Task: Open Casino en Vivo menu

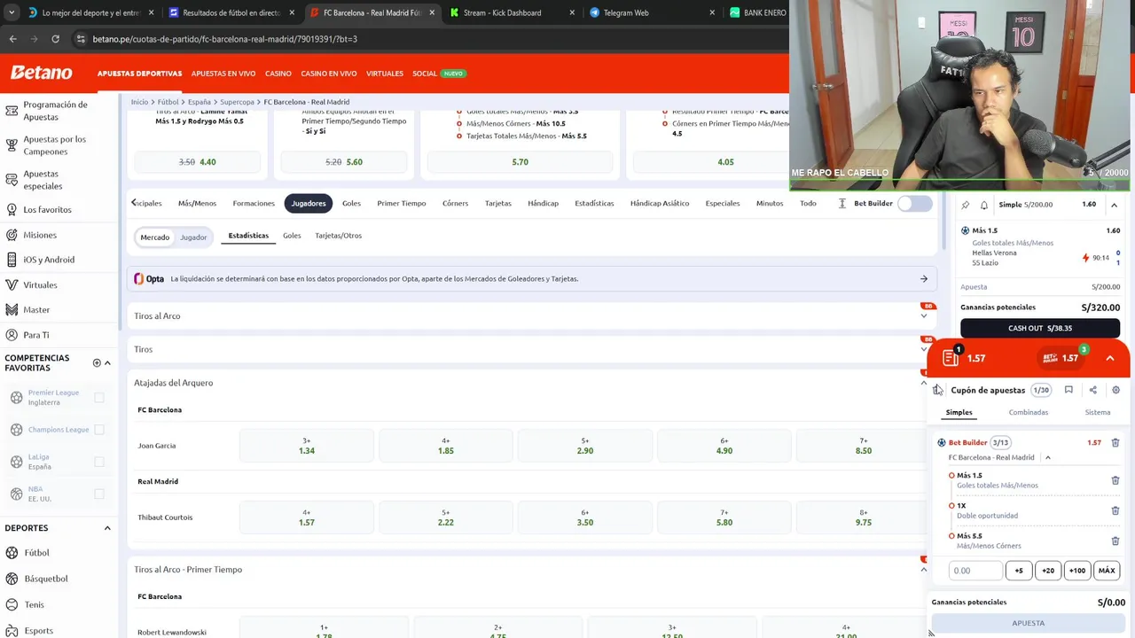Action: point(328,74)
